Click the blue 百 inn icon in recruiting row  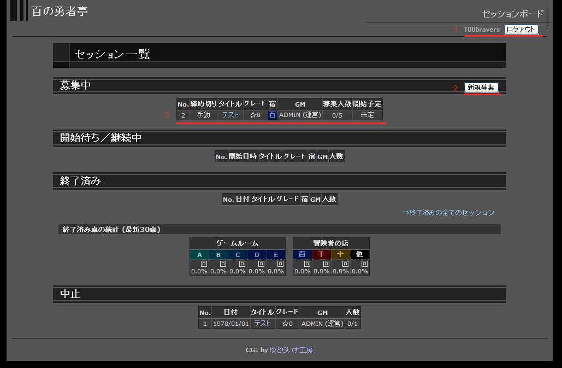pos(272,115)
